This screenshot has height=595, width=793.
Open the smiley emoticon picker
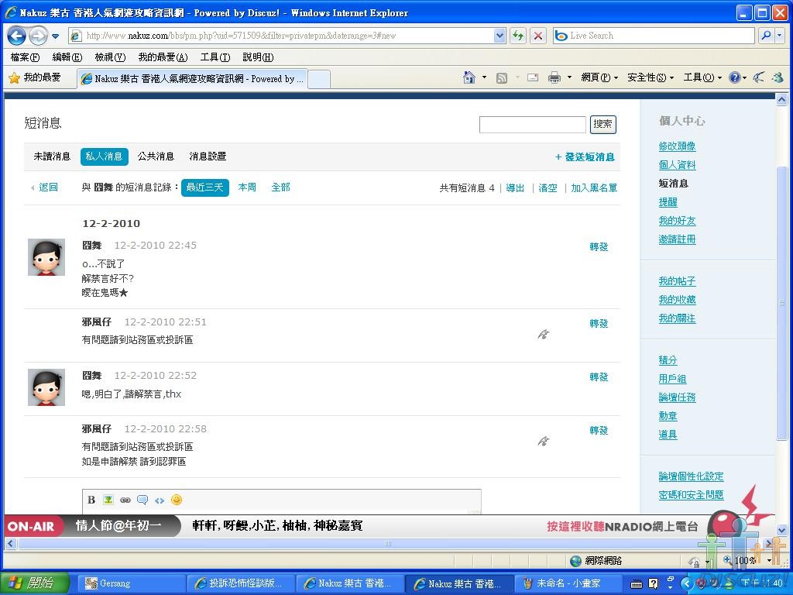tap(177, 500)
